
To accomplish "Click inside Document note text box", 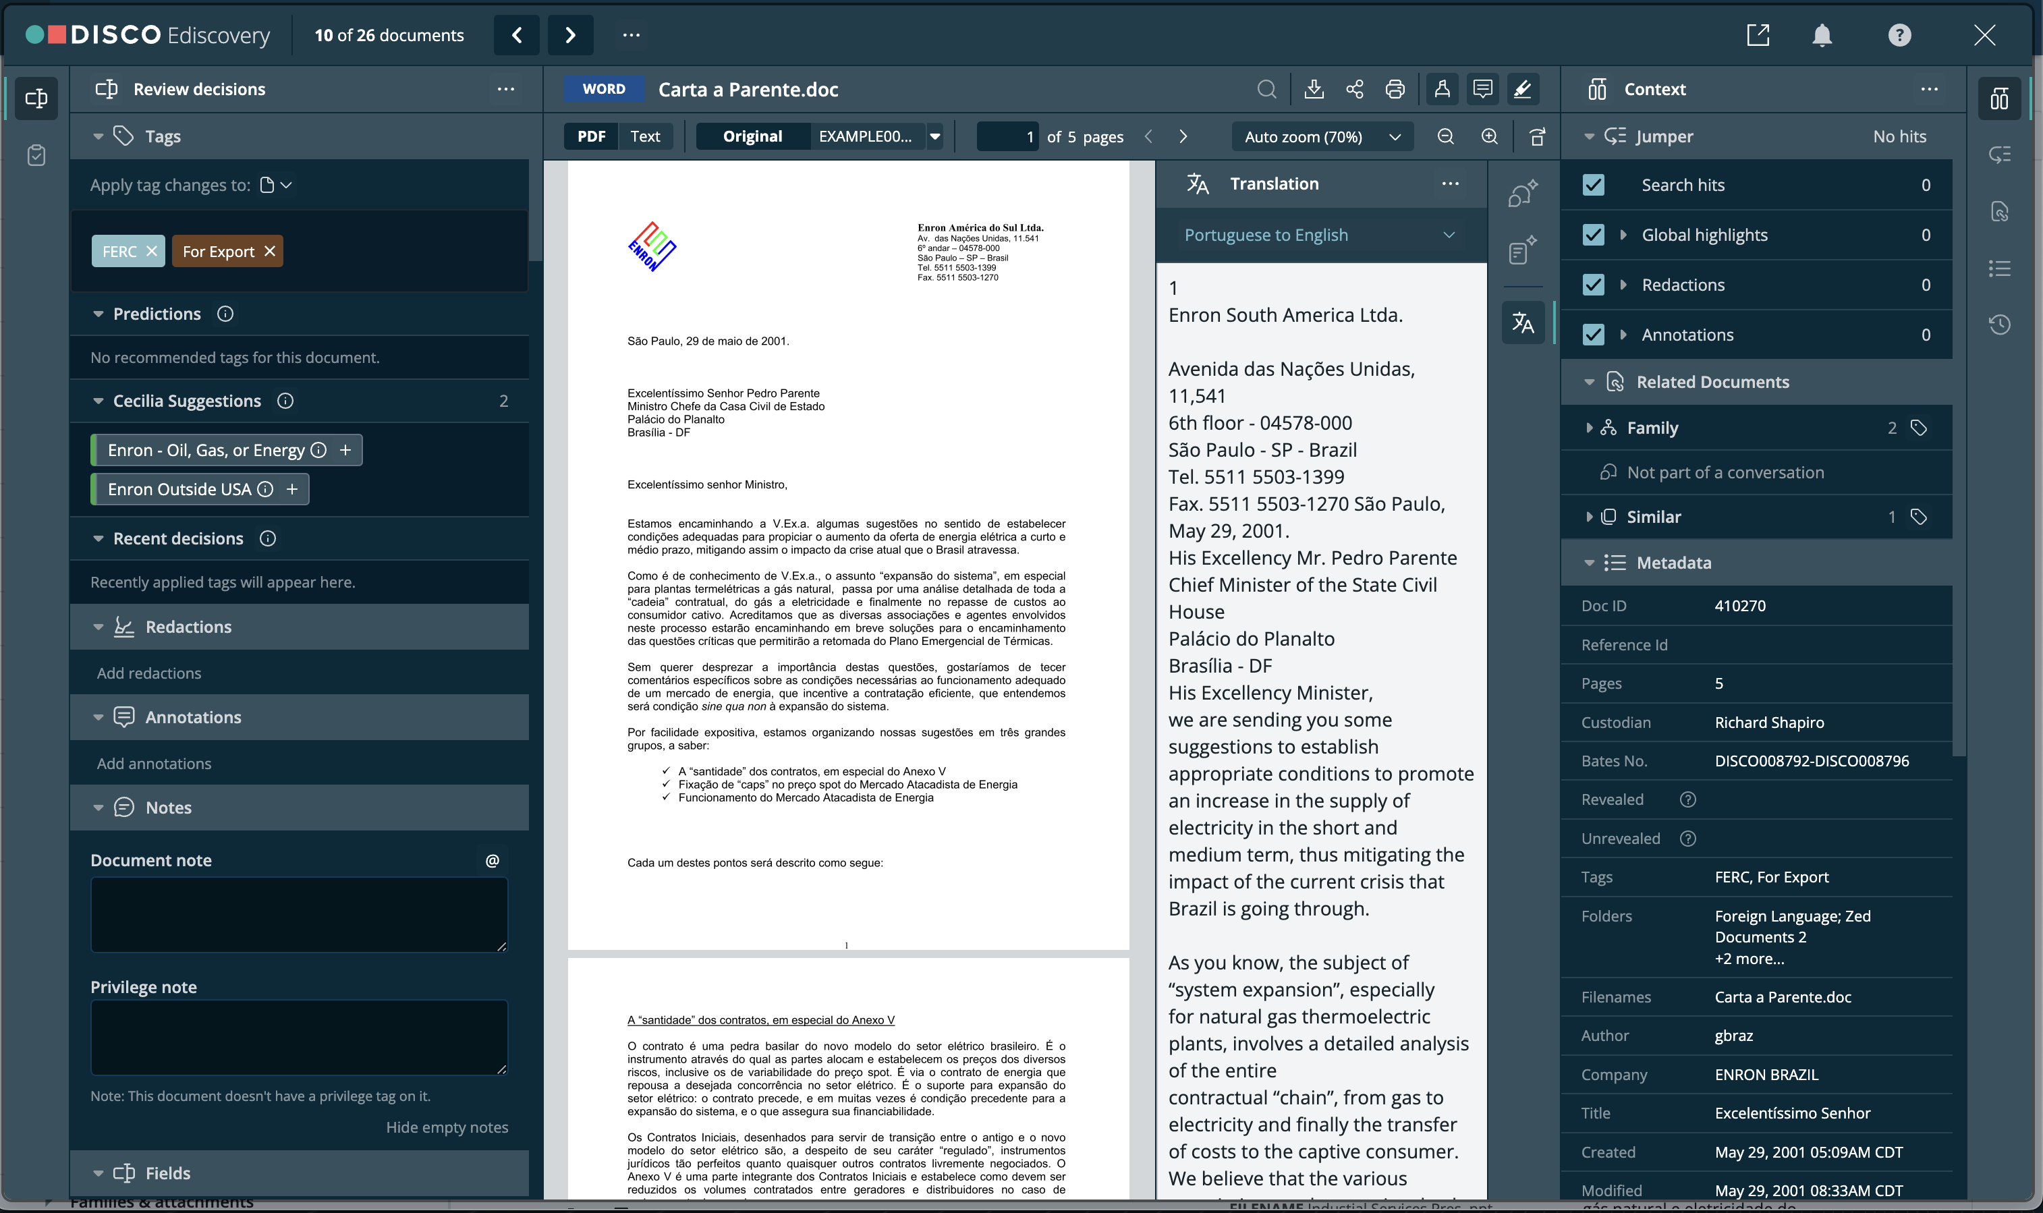I will pos(299,914).
